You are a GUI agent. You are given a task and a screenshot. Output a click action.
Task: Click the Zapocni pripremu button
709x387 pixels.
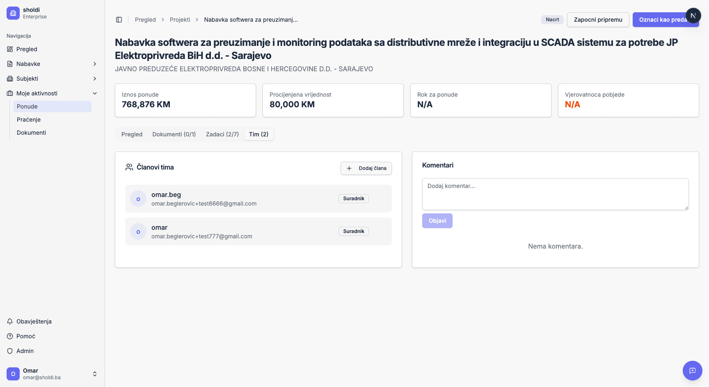(598, 20)
